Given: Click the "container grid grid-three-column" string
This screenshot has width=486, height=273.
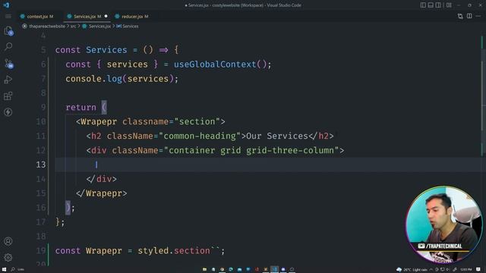Looking at the screenshot, I should pos(251,150).
